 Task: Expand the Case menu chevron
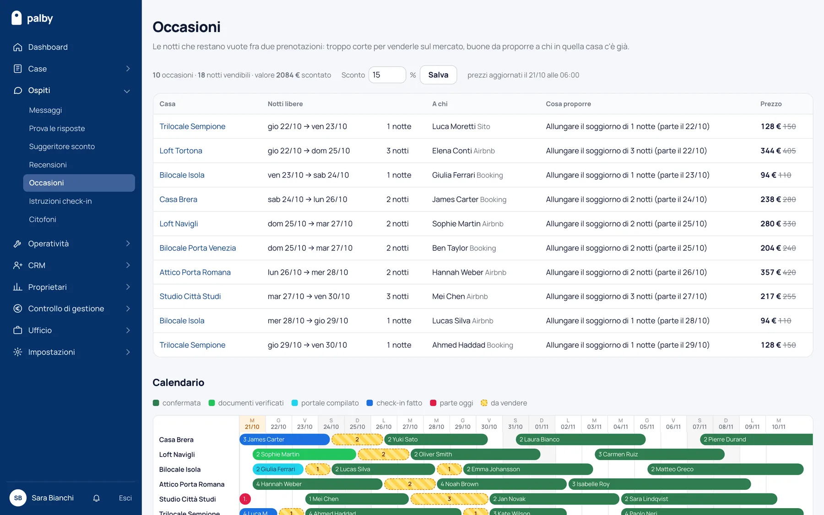[x=128, y=69]
